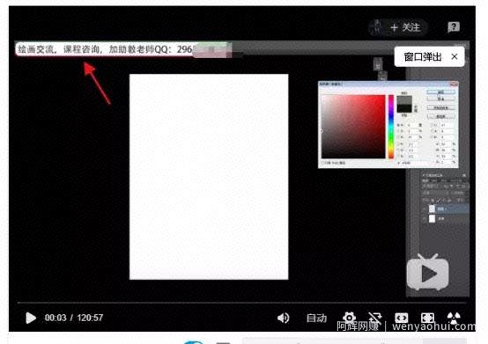Screen dimensions: 488x344
Task: Pick a color in the red saturation field
Action: (x=353, y=127)
